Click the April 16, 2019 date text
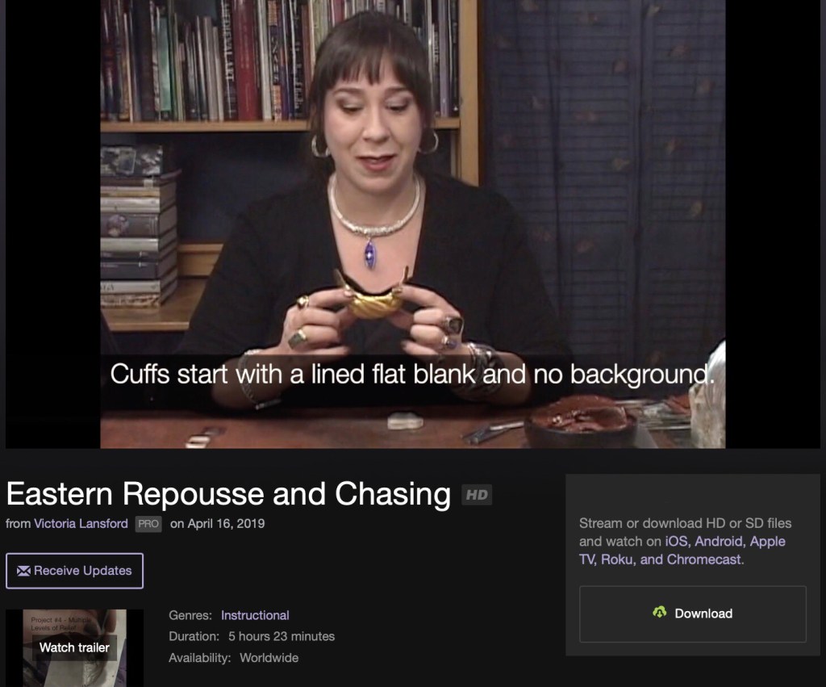 click(x=226, y=524)
